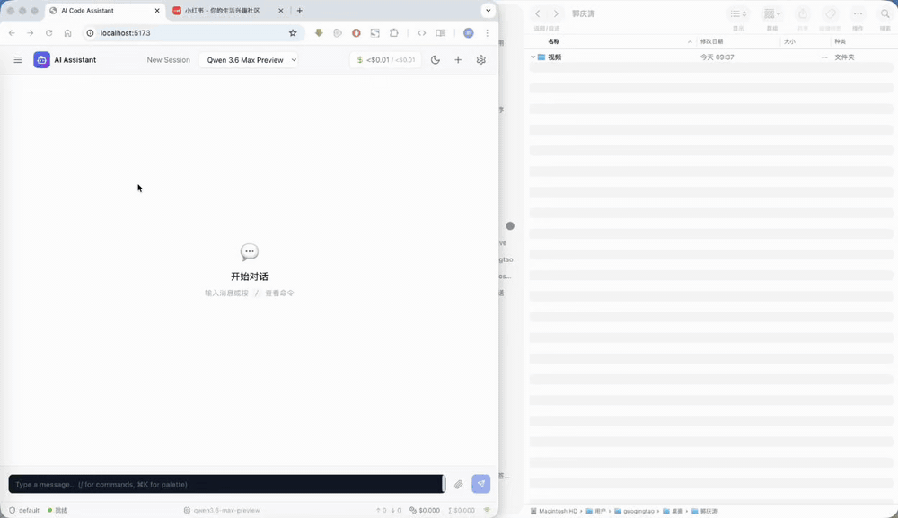Click the download token counter arrow
The width and height of the screenshot is (898, 518).
tap(396, 510)
